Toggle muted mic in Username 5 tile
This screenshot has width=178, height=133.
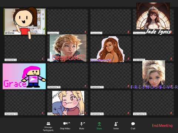click(x=43, y=59)
